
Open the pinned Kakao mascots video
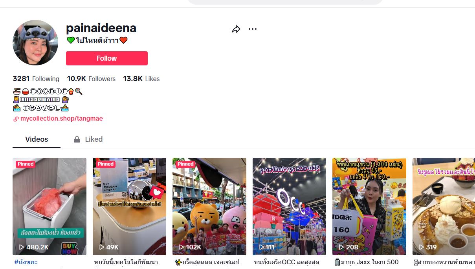click(209, 206)
